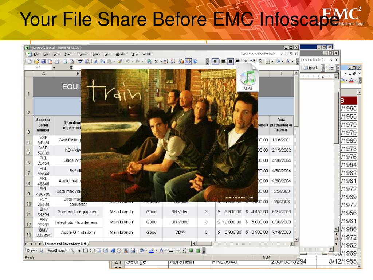Screen dimensions: 373x280
Task: Toggle Shadow style on the Drawing toolbar
Action: tap(191, 250)
